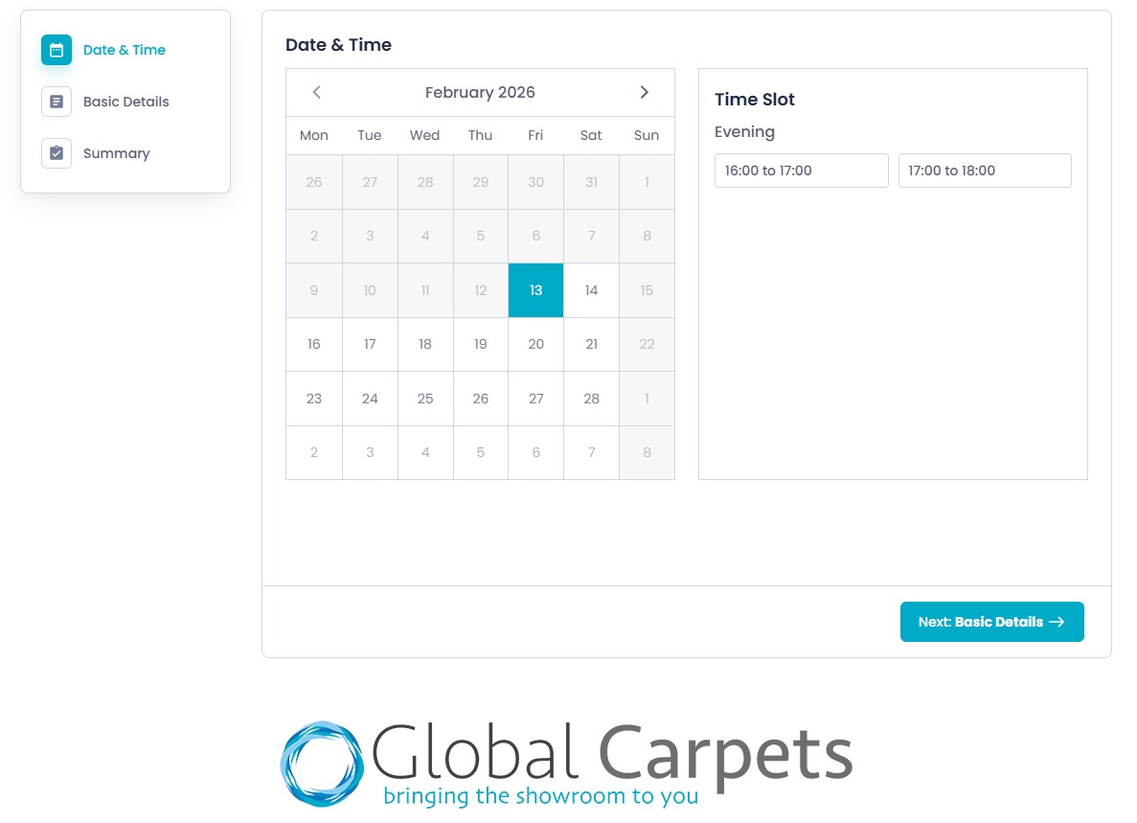Click the Summary clipboard icon

point(57,153)
